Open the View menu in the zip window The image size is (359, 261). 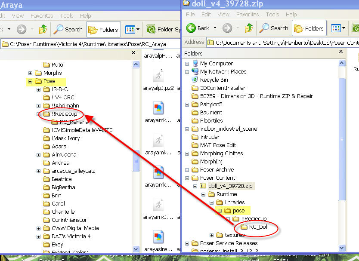tap(223, 15)
